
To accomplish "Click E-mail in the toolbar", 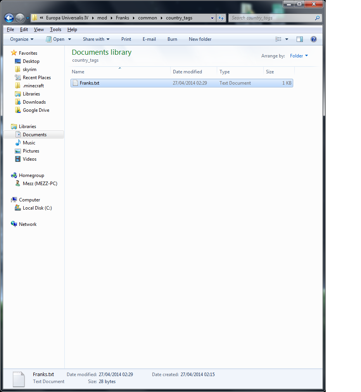I will [149, 39].
